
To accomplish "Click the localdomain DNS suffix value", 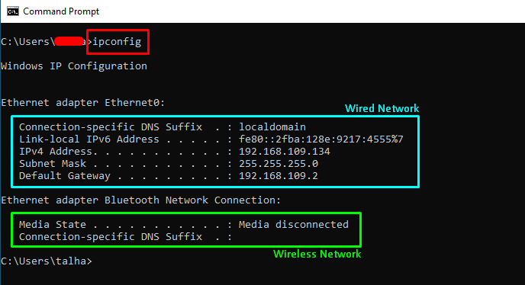I will 272,127.
